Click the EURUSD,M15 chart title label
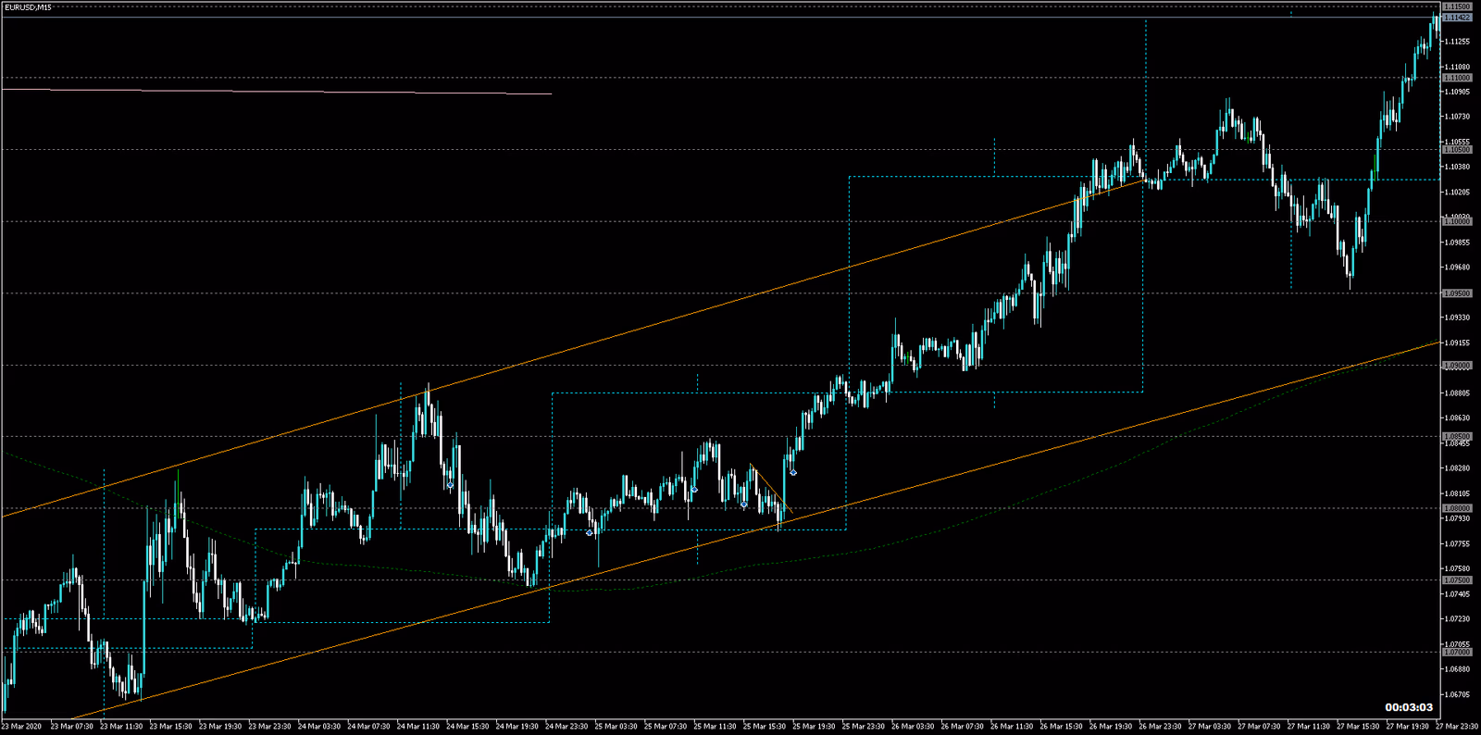Viewport: 1481px width, 735px height. (x=28, y=7)
